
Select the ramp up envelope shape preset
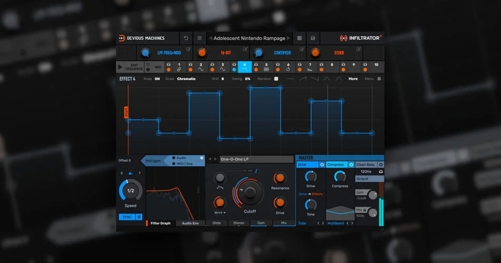(x=302, y=79)
